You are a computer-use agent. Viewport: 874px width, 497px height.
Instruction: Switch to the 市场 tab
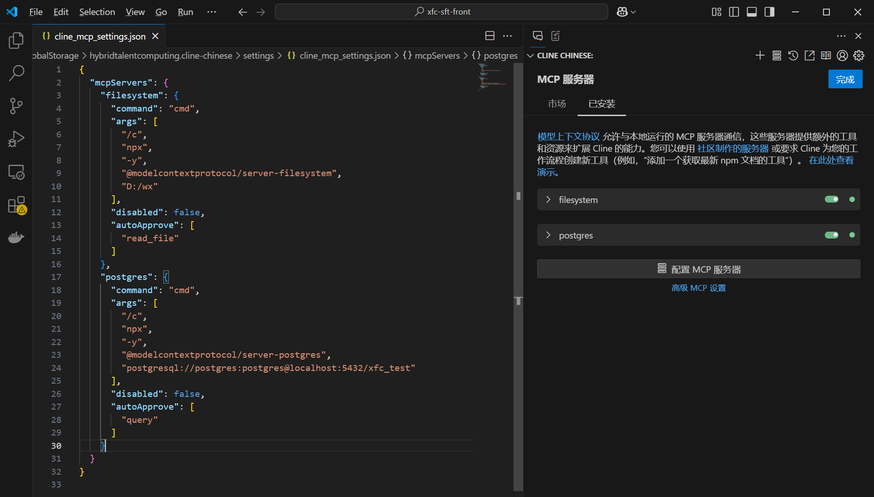pos(557,104)
